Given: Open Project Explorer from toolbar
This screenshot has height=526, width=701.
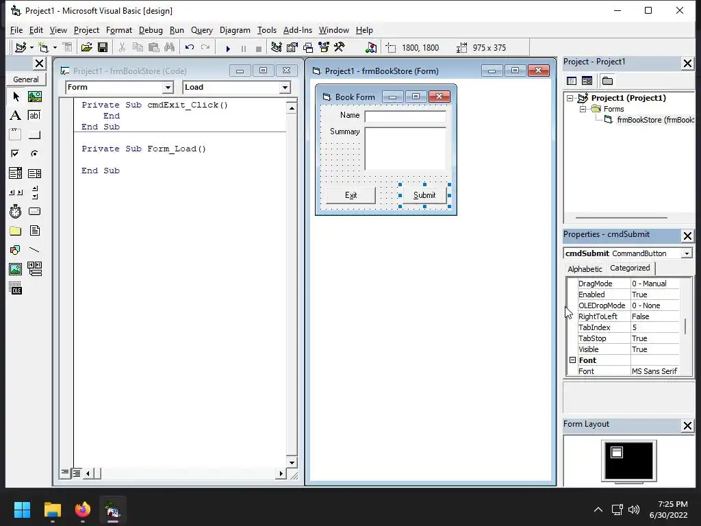Looking at the screenshot, I should pos(277,47).
